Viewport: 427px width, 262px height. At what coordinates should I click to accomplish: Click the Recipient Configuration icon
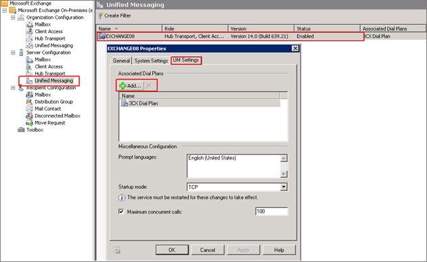(21, 88)
